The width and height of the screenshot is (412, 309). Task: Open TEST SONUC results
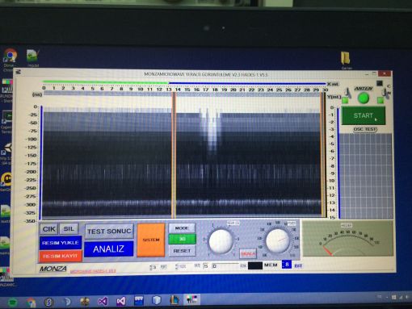point(109,232)
